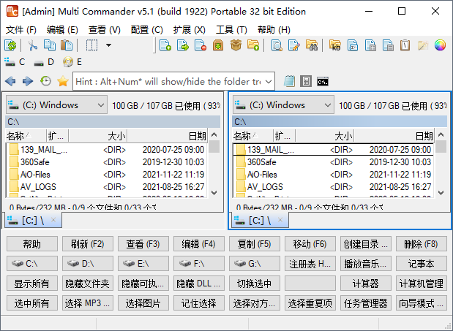Click the color wheel icon
This screenshot has width=453, height=331.
(x=440, y=45)
